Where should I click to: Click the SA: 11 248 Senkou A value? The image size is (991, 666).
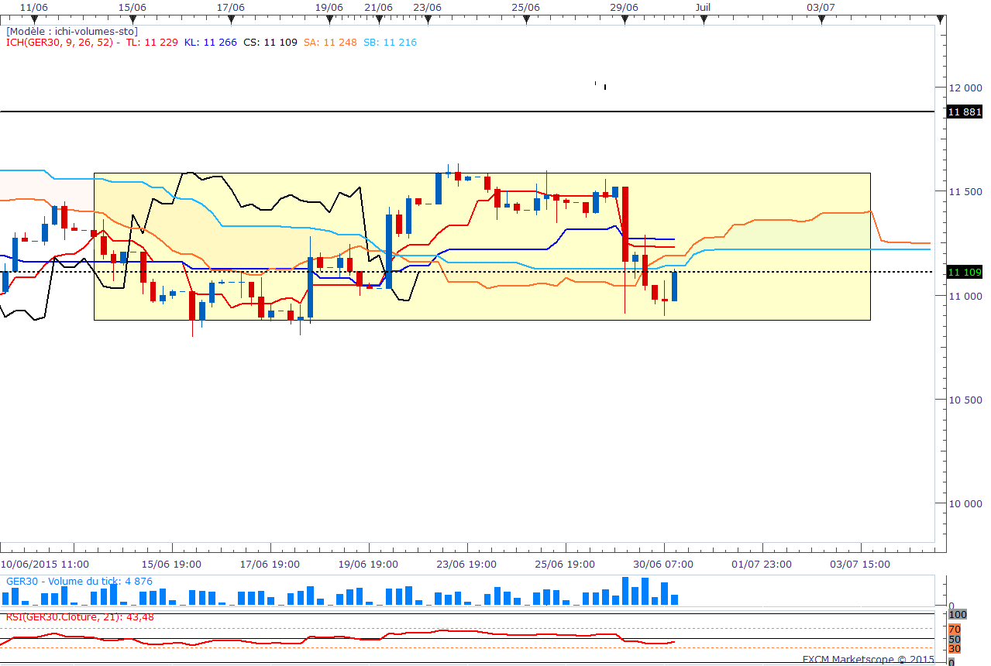tap(330, 43)
